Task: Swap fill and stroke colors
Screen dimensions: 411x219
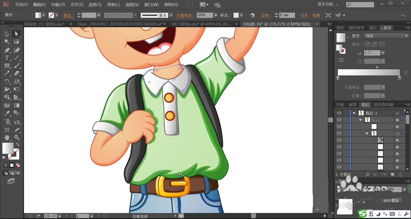Action: 18,145
